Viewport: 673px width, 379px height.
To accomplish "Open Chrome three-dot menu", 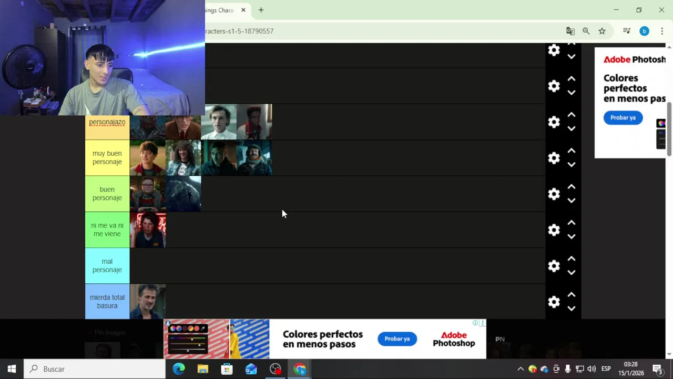I will tap(662, 31).
